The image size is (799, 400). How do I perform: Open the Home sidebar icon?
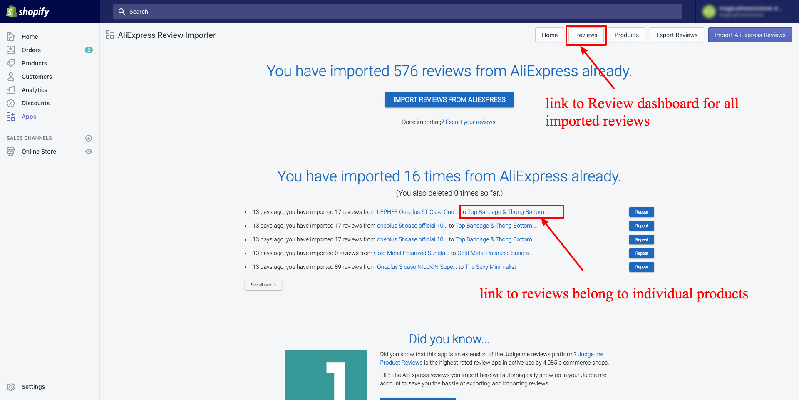11,37
